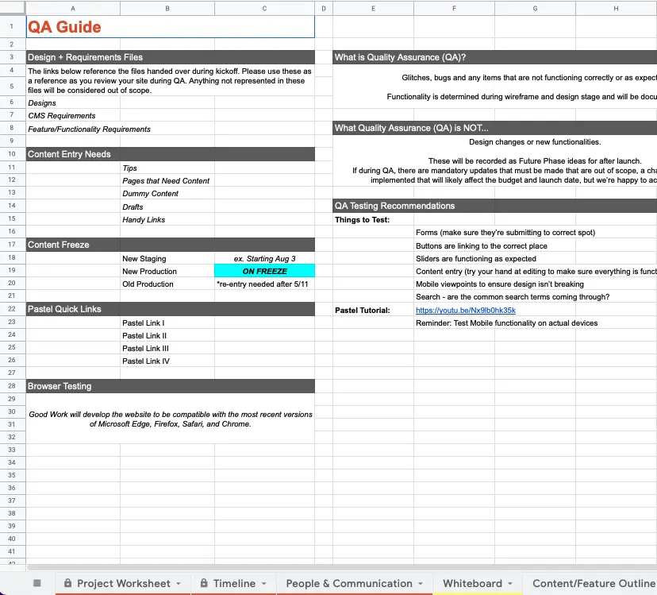Select column F header
Image resolution: width=657 pixels, height=595 pixels.
[x=454, y=8]
